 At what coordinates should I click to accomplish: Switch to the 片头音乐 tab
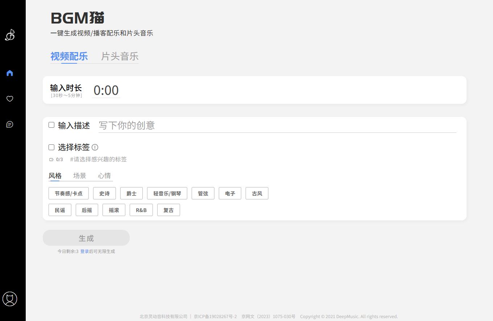tap(120, 56)
